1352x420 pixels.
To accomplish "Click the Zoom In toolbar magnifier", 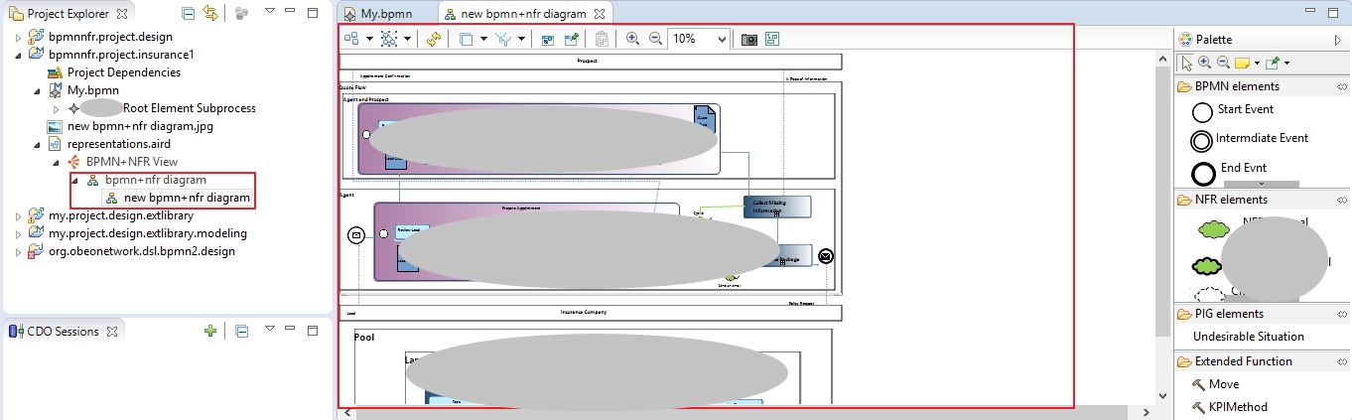I will click(x=632, y=39).
